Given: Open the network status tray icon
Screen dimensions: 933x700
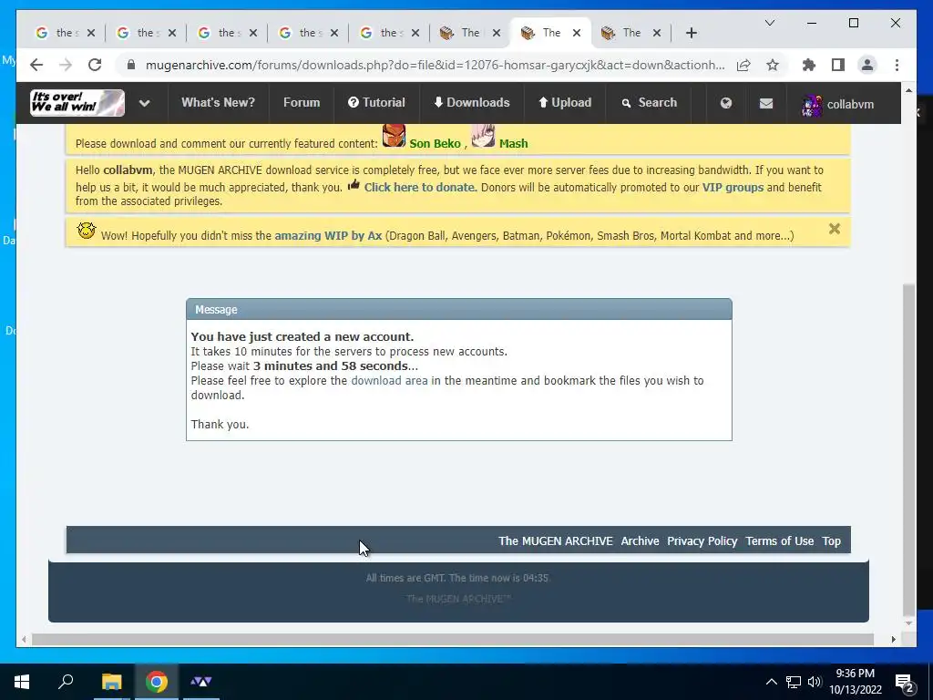Looking at the screenshot, I should tap(794, 682).
